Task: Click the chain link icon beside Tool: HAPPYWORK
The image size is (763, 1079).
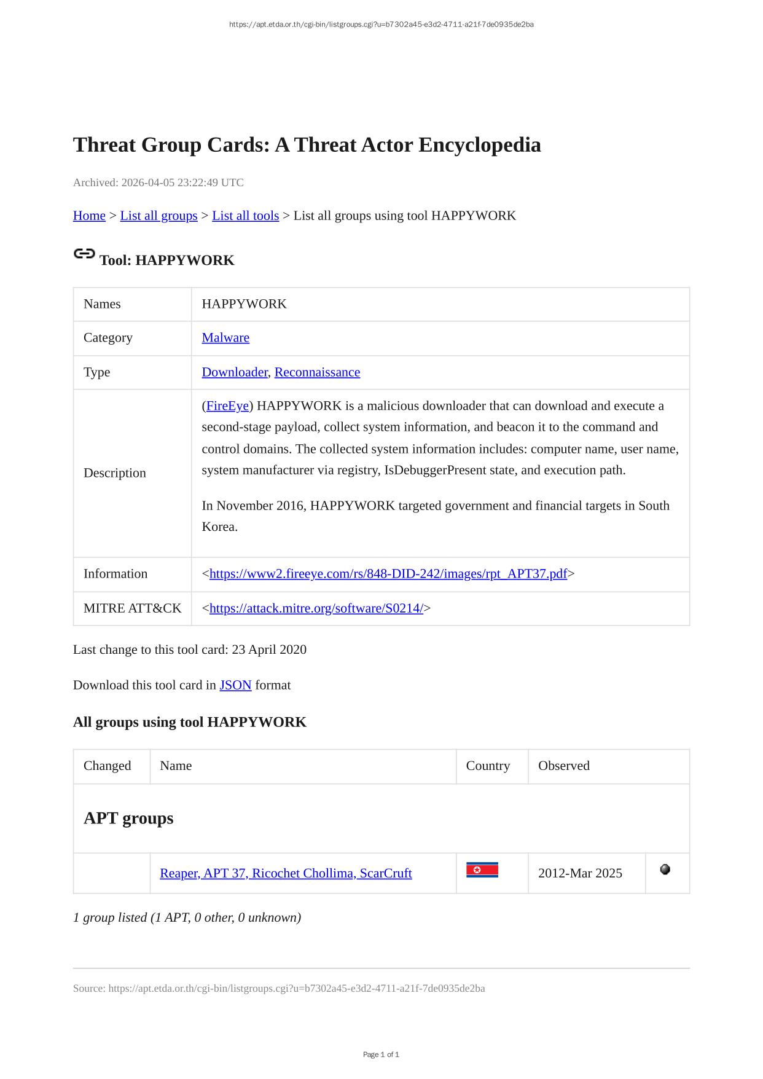Action: point(84,254)
